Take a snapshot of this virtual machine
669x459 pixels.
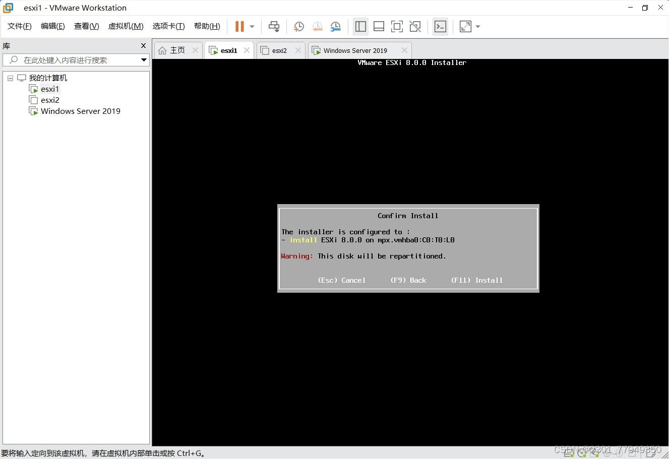(299, 27)
